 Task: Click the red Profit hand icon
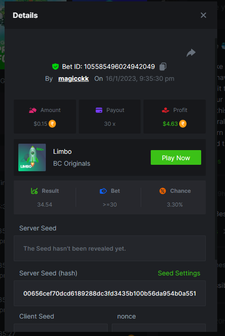click(x=165, y=110)
